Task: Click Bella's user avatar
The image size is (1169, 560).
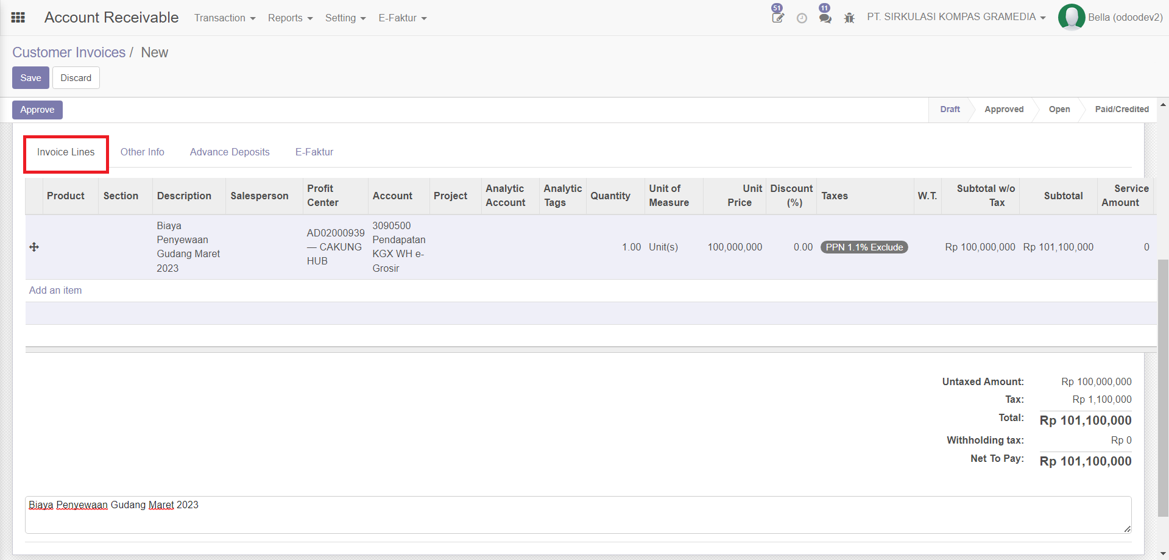Action: [1072, 17]
